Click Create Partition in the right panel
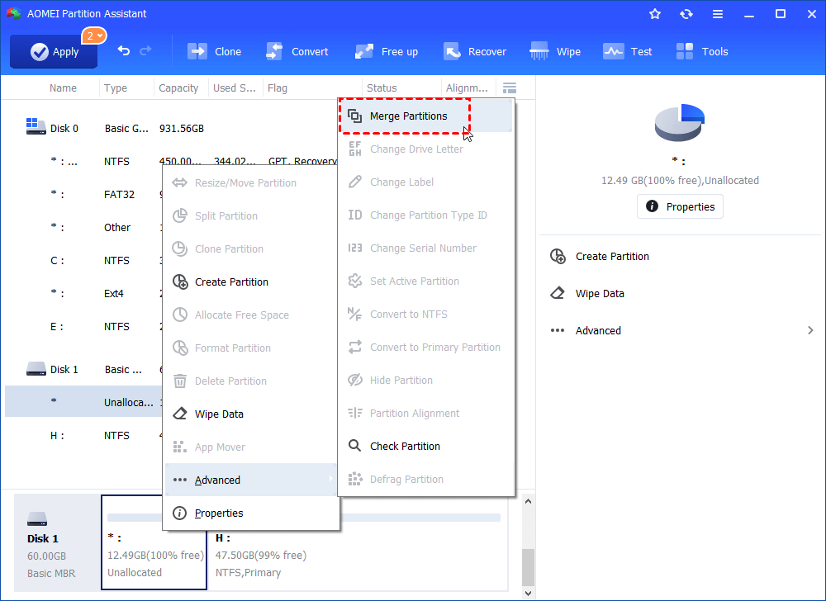 point(612,256)
